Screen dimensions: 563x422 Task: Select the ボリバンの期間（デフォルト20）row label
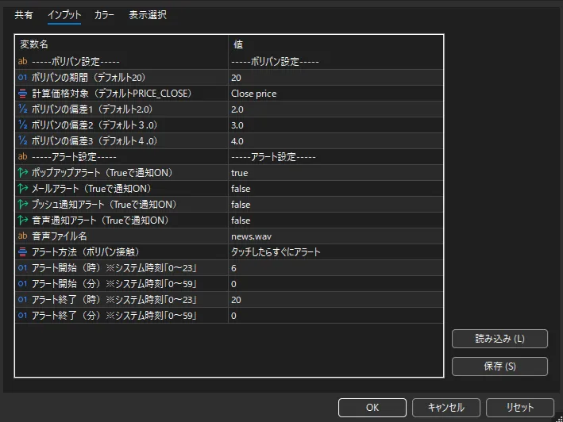click(89, 78)
